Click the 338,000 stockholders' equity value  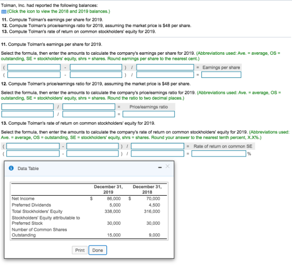[113, 211]
